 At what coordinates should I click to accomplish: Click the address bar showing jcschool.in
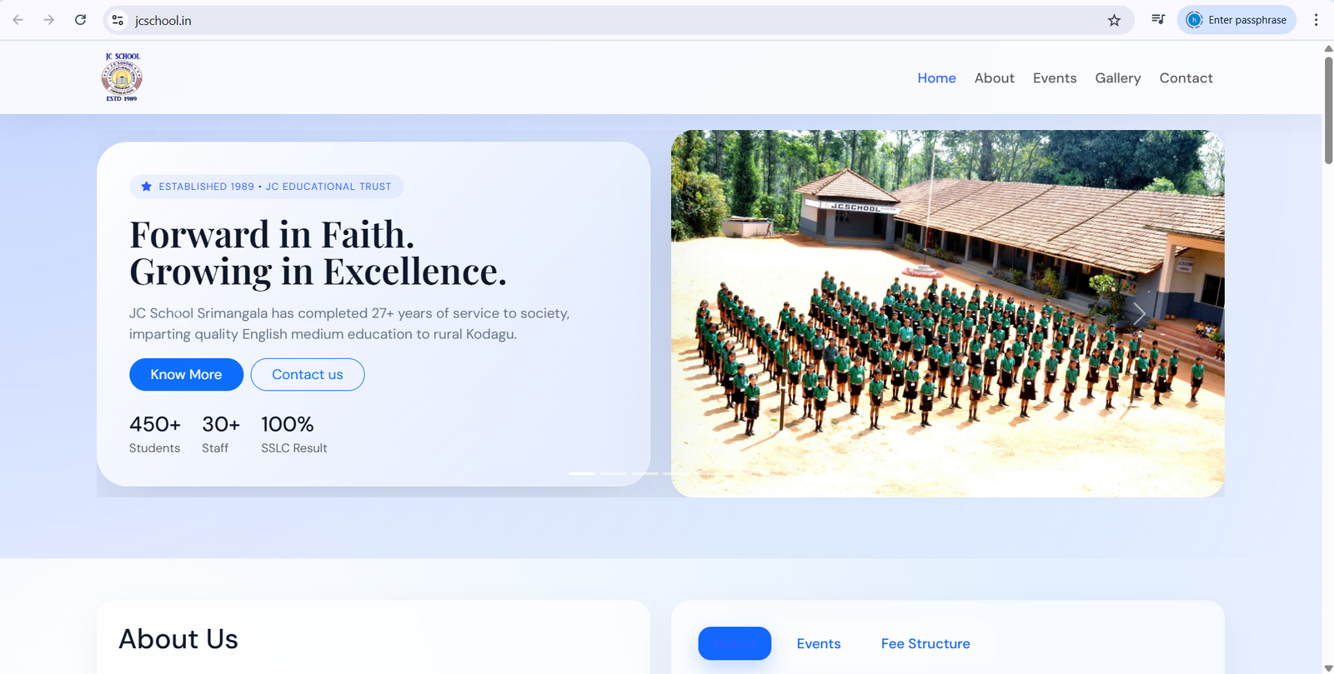584,20
